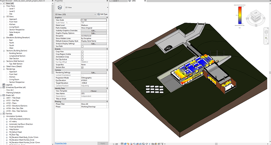Enable the Crop View checkbox
The width and height of the screenshot is (271, 145).
(82, 52)
